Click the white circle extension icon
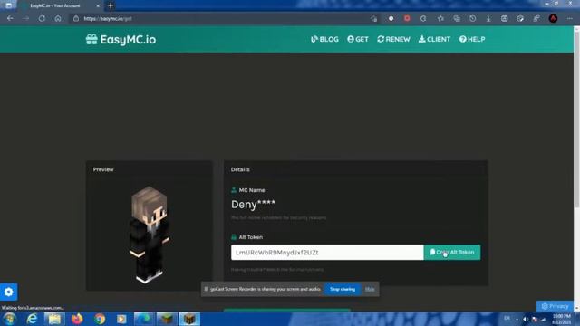This screenshot has height=326, width=580. (x=391, y=18)
